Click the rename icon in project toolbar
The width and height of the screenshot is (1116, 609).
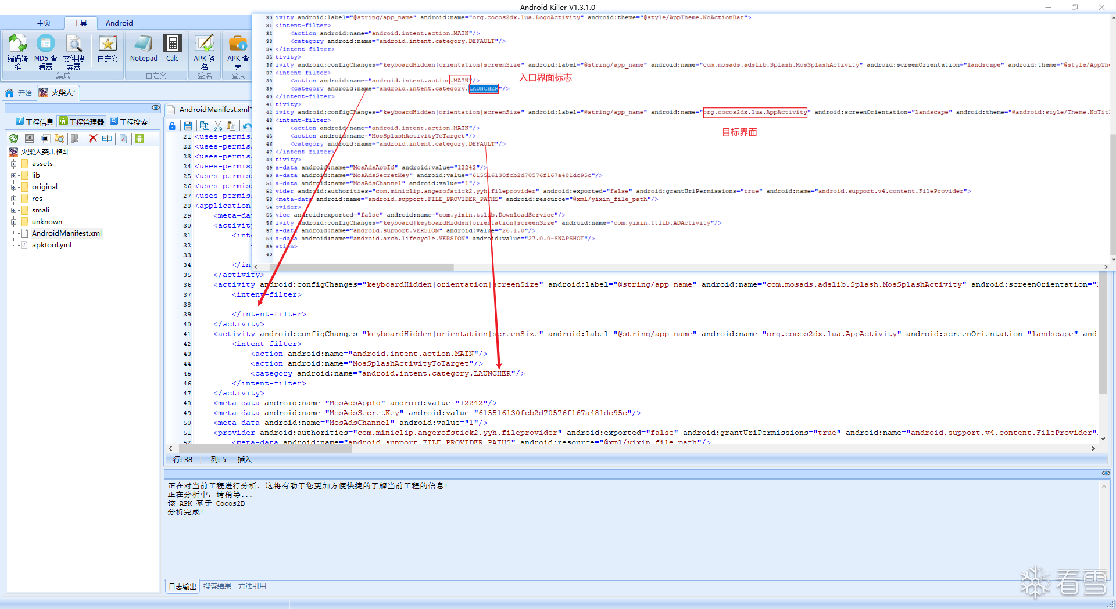point(107,139)
